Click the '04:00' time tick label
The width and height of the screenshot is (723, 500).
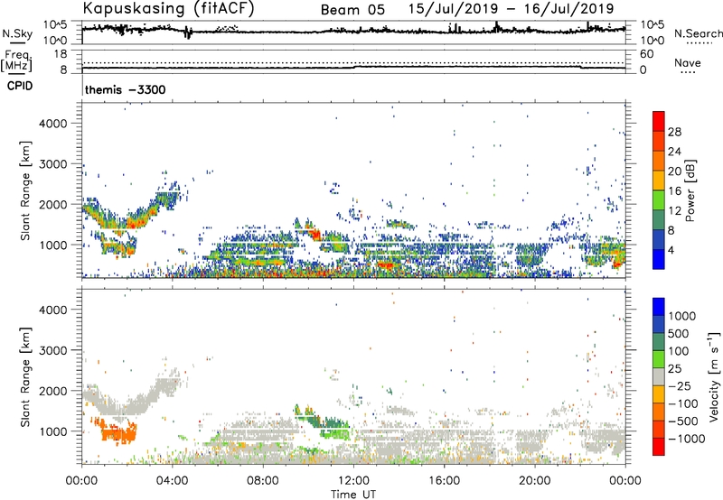pyautogui.click(x=172, y=481)
